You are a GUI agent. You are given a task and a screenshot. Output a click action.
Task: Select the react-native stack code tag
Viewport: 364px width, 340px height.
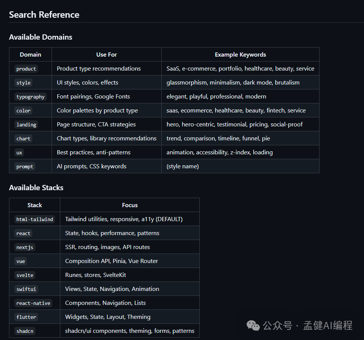pos(33,303)
